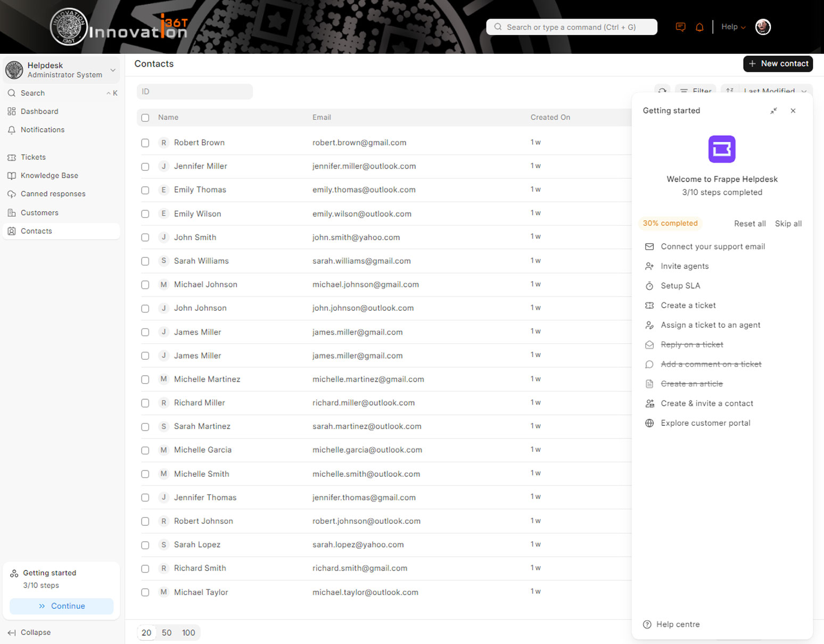
Task: Open the chat message icon in header
Action: tap(680, 27)
